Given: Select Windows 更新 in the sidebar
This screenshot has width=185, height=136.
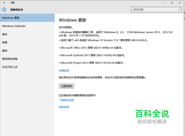Looking at the screenshot, I should coord(27,18).
